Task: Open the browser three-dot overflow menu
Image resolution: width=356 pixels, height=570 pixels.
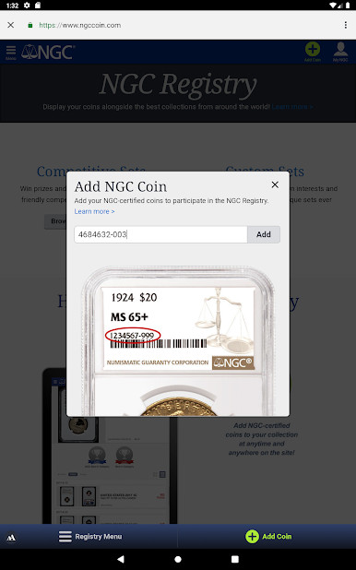Action: pos(345,25)
